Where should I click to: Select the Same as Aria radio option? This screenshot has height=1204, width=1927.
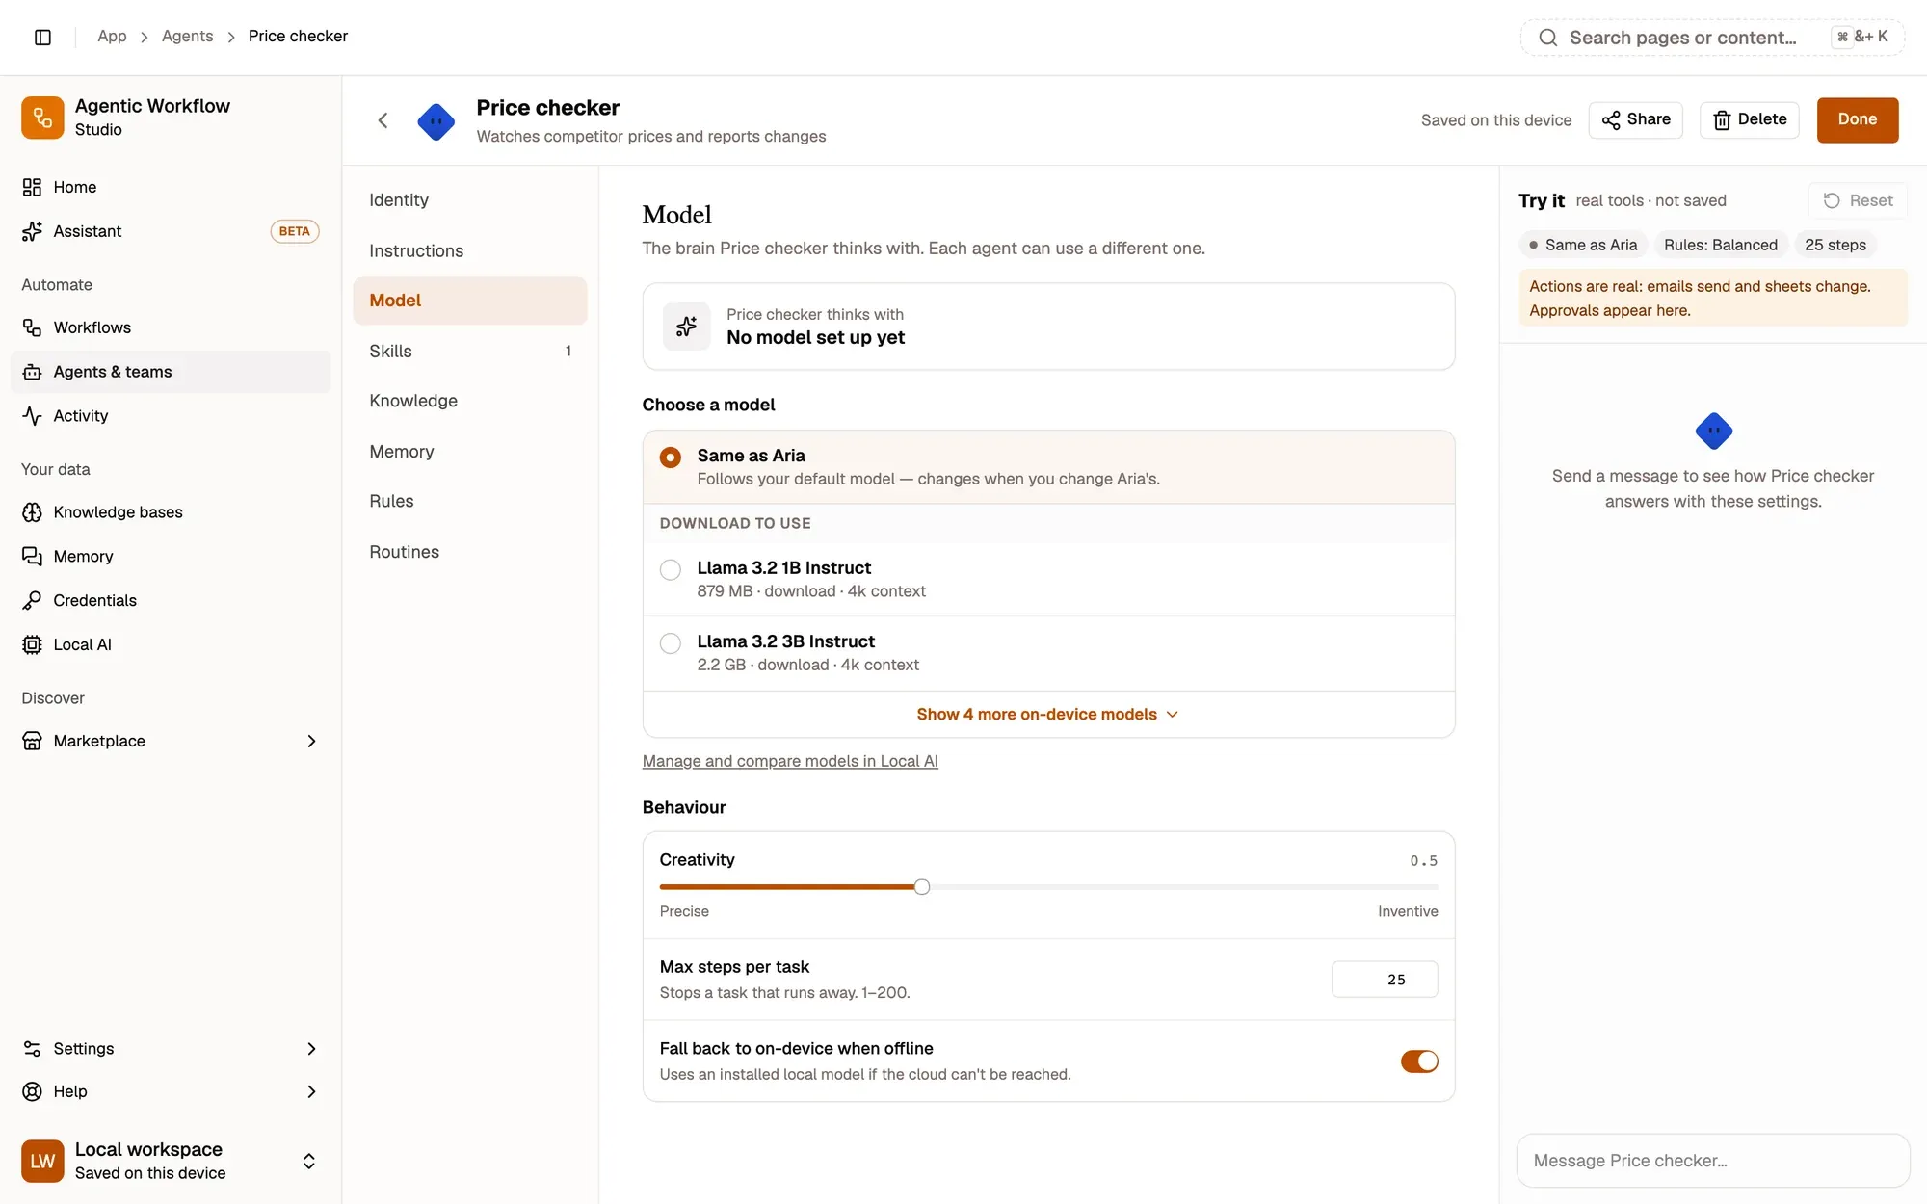coord(671,458)
